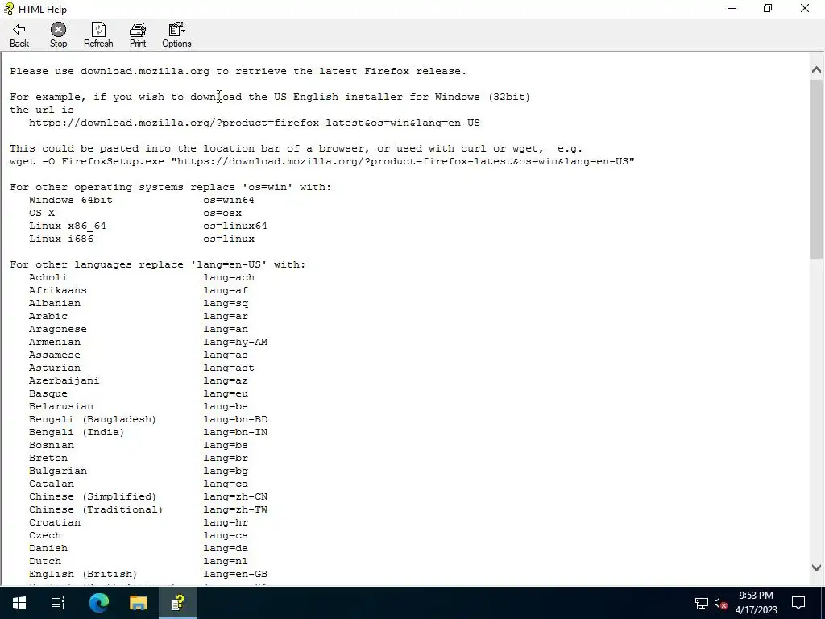Click the muted volume tray icon
This screenshot has width=825, height=619.
[x=720, y=603]
